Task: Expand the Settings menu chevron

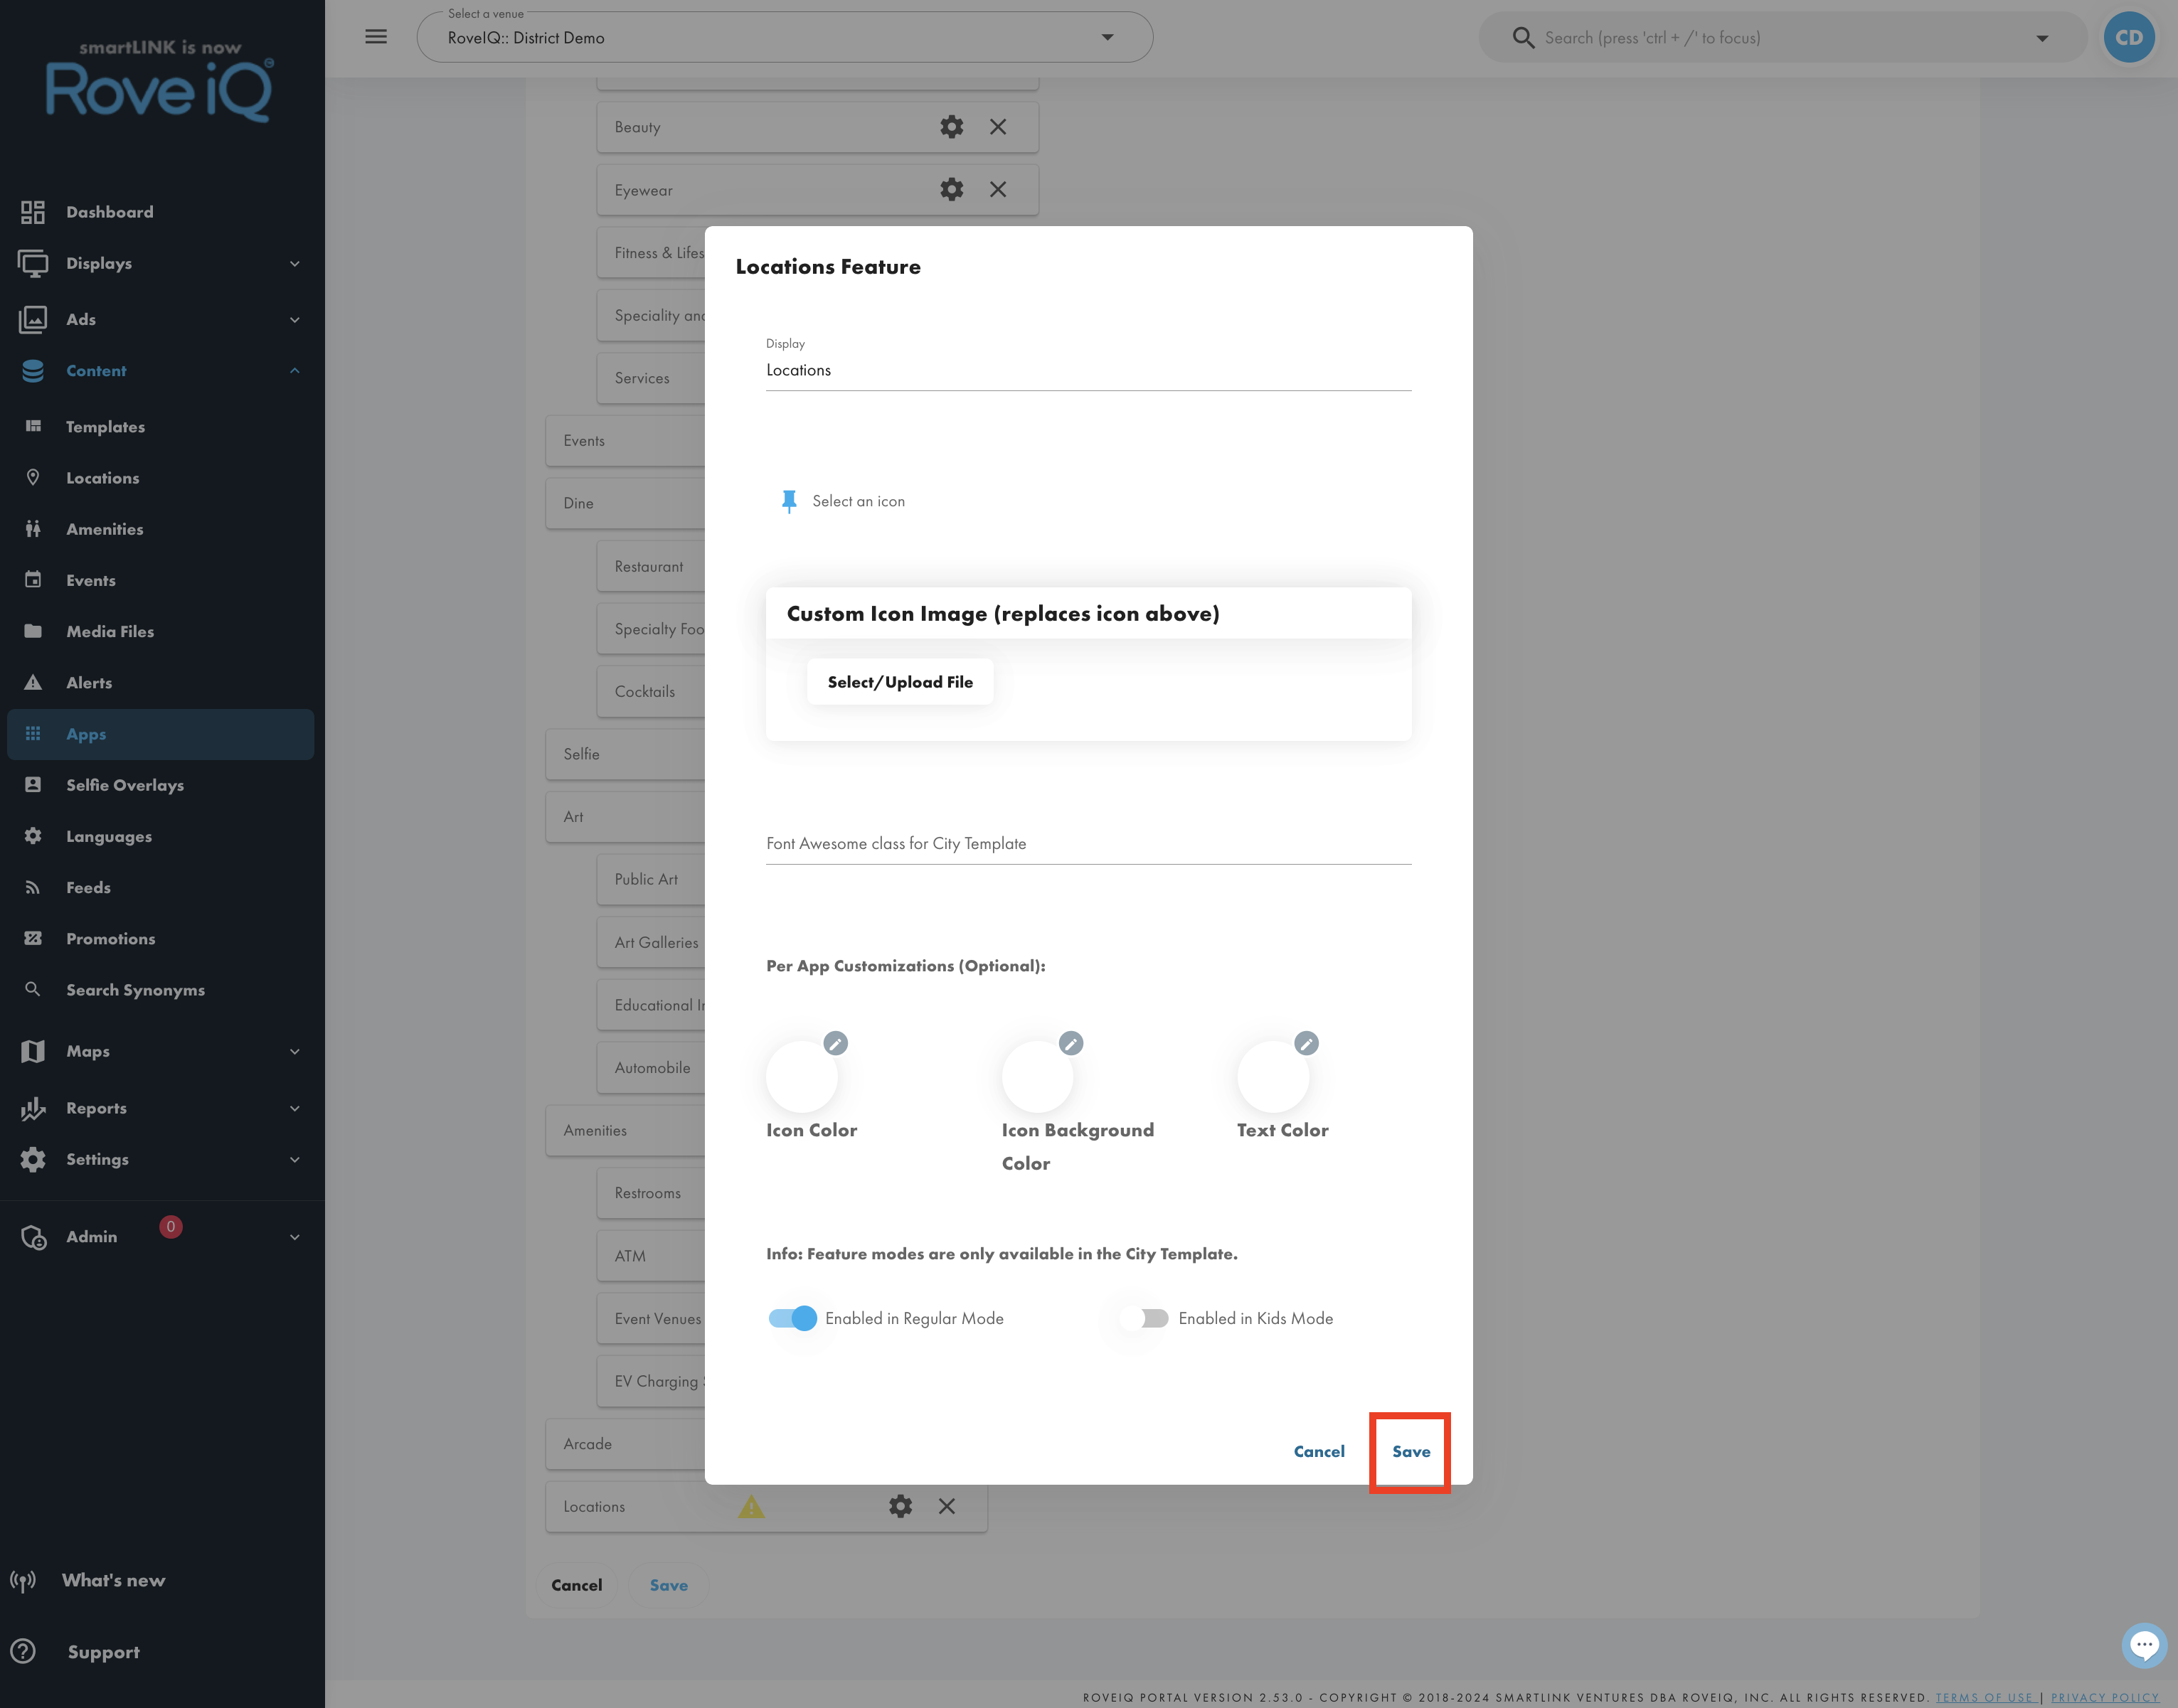Action: click(x=294, y=1160)
